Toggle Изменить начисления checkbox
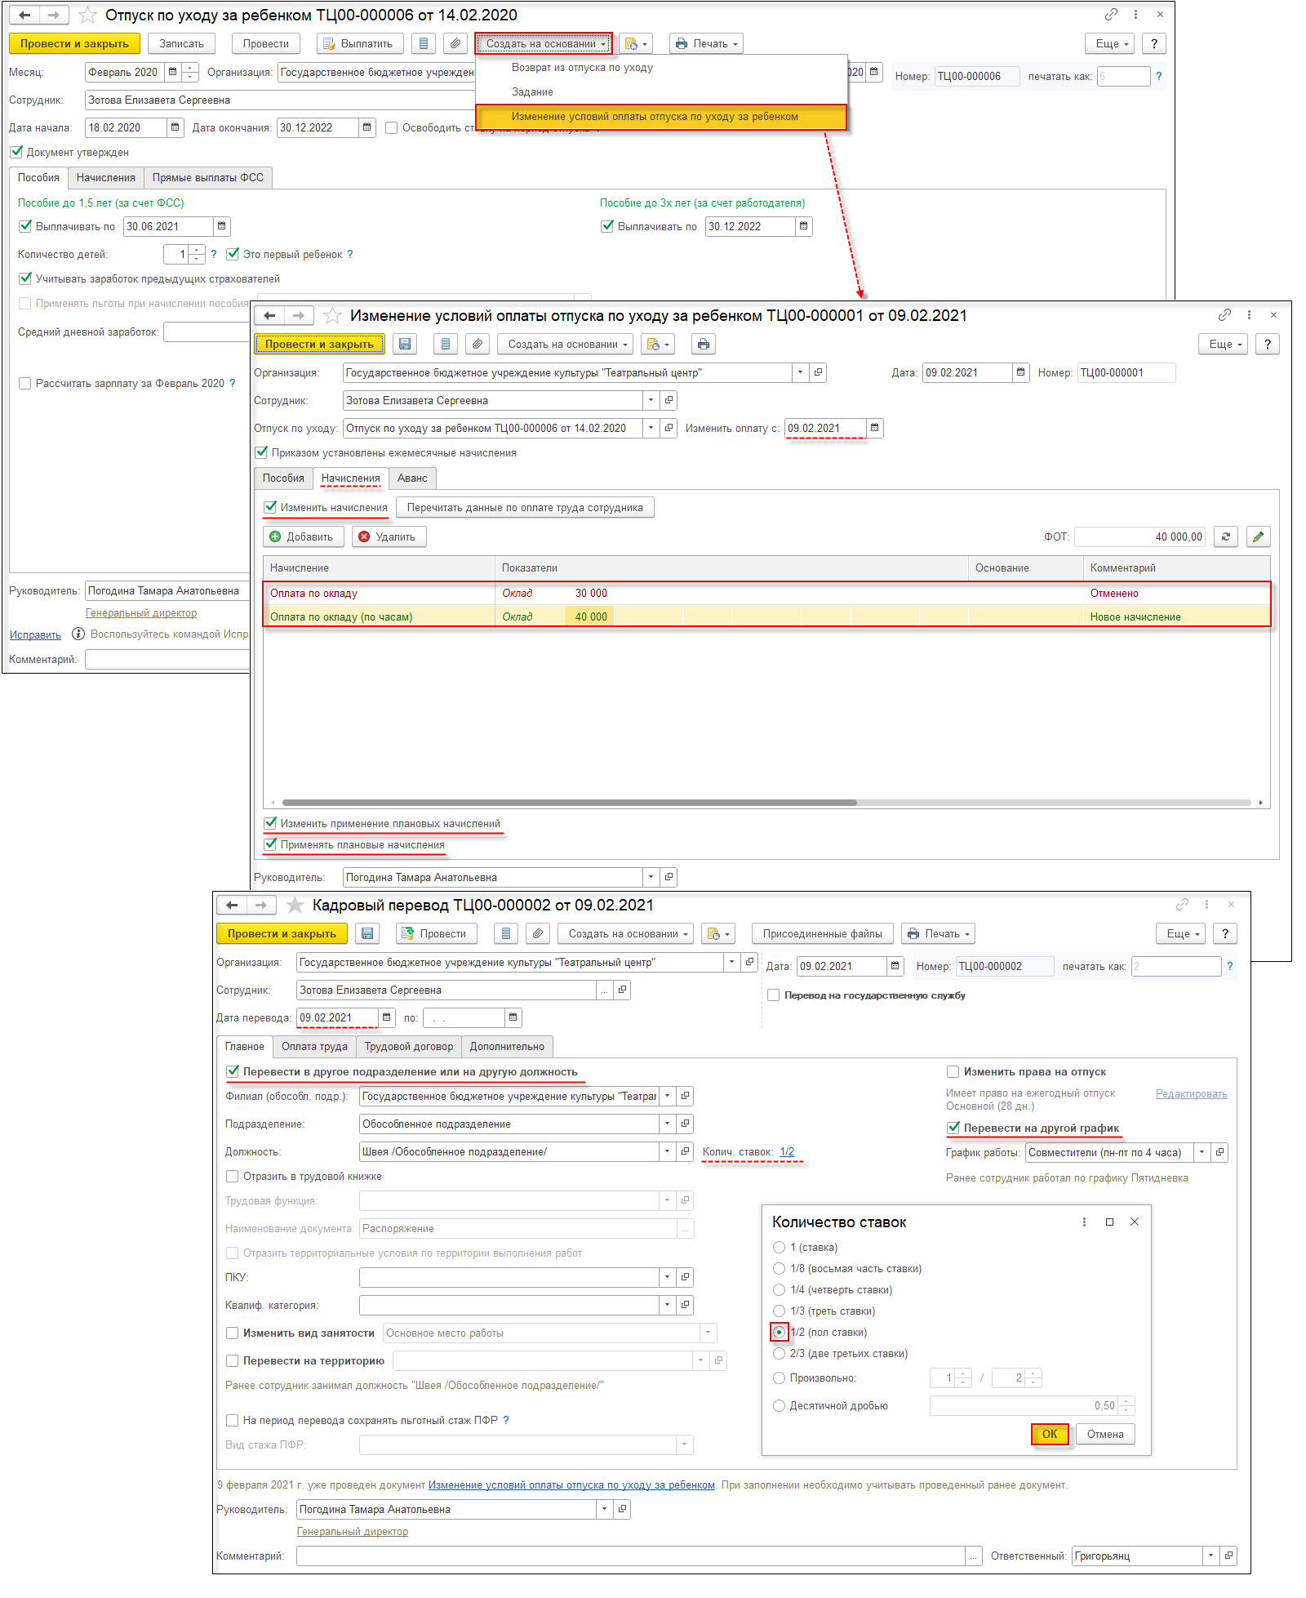This screenshot has height=1598, width=1306. pyautogui.click(x=270, y=507)
